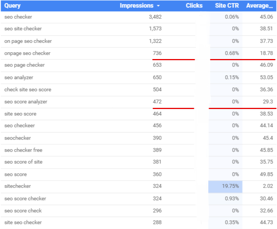This screenshot has height=229, width=277.
Task: Click the 'onpage seo checker' query
Action: [x=27, y=53]
